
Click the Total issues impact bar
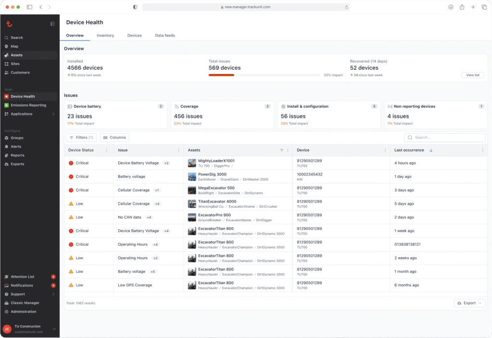point(265,75)
